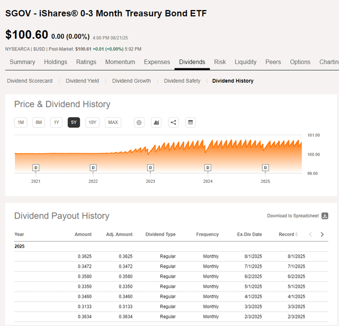Viewport: 339px width, 326px height.
Task: Open the Liquidity tab
Action: click(x=246, y=62)
